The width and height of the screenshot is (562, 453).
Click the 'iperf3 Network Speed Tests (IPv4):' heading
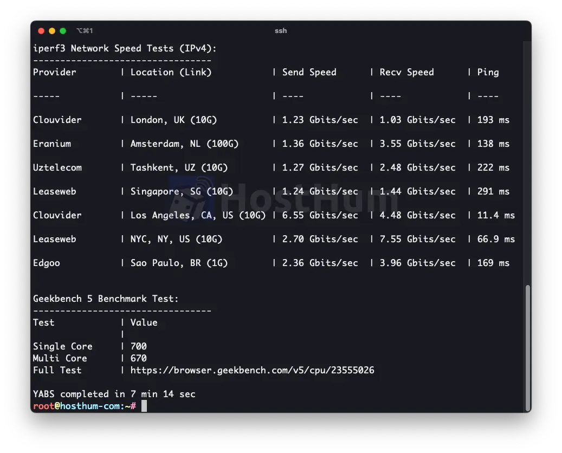click(x=125, y=48)
